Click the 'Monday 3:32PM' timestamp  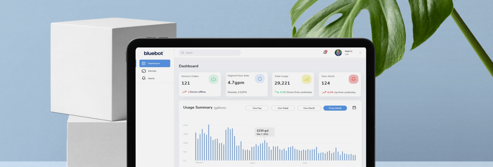(x=237, y=92)
